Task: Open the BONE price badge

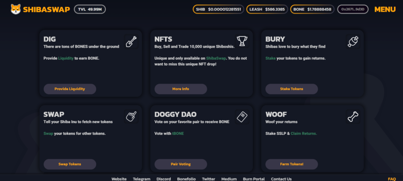Action: click(312, 9)
